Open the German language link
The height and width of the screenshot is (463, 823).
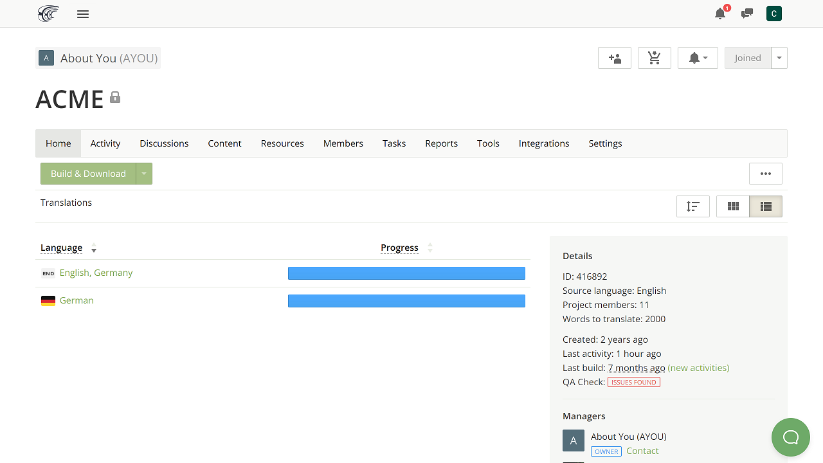(77, 300)
